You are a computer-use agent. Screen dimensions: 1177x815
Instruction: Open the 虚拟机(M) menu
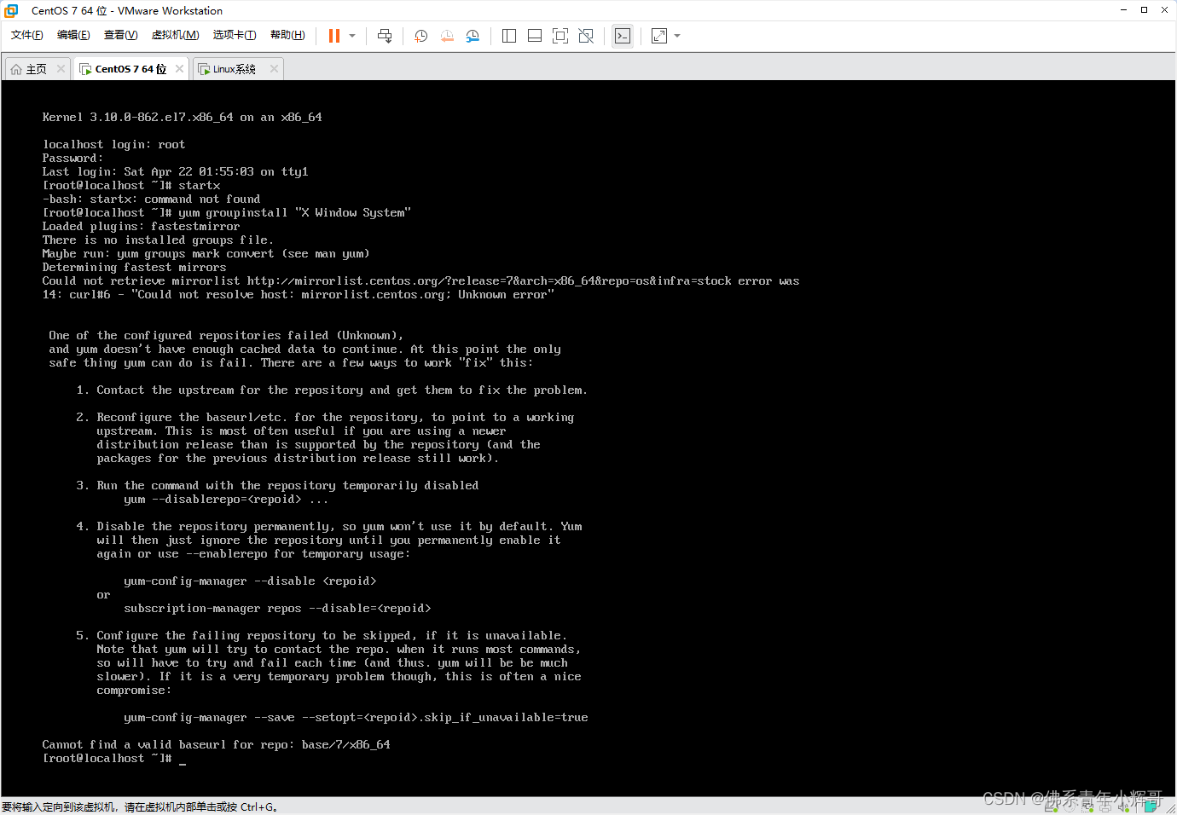tap(175, 35)
